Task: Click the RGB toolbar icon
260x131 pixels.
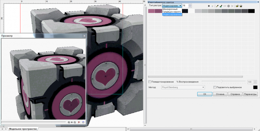Action: (225, 6)
